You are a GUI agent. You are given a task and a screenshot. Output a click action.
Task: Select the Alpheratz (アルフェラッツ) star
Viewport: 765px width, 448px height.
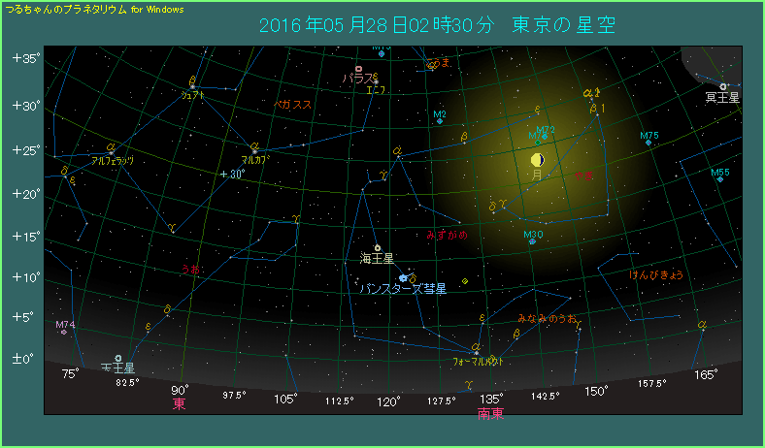click(x=111, y=150)
